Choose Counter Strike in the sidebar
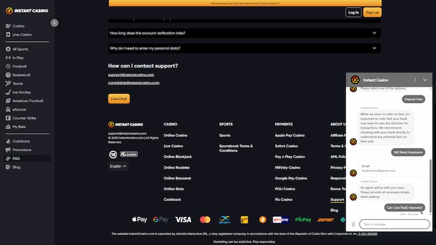This screenshot has height=245, width=436. [x=24, y=118]
